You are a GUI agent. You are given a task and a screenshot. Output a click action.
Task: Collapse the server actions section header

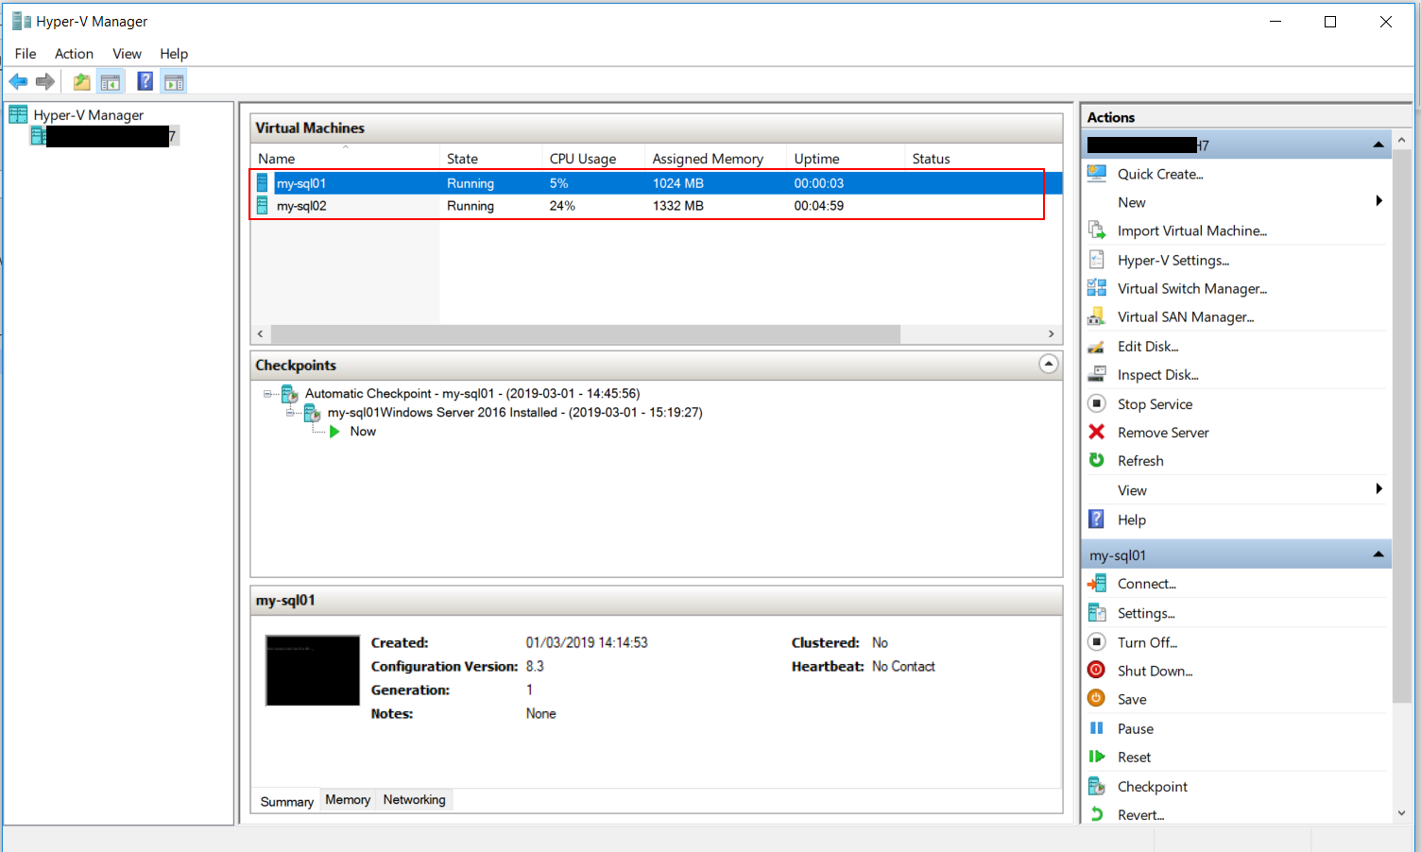1378,145
